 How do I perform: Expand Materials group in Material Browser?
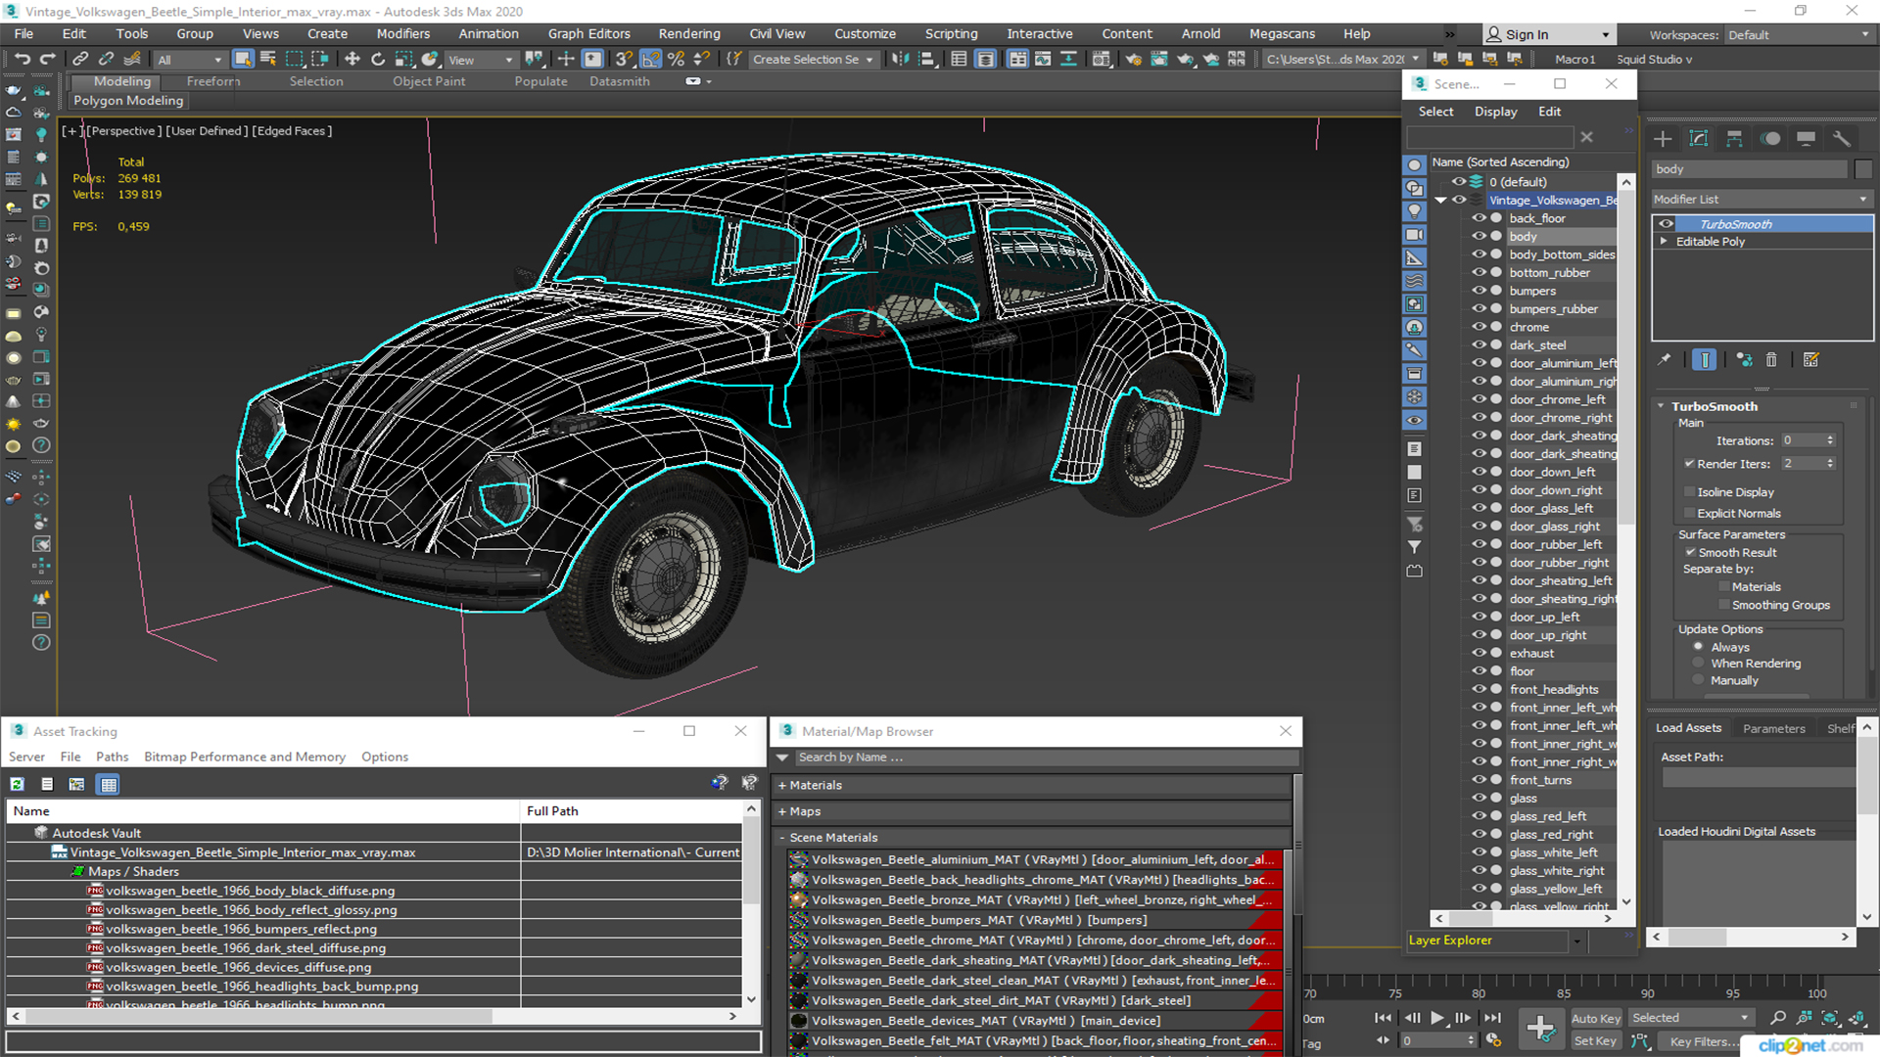tap(782, 786)
